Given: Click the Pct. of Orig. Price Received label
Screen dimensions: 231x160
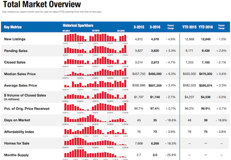Looking at the screenshot, I should click(27, 108).
